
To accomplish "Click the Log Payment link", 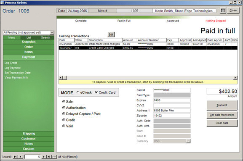I will (13, 68).
